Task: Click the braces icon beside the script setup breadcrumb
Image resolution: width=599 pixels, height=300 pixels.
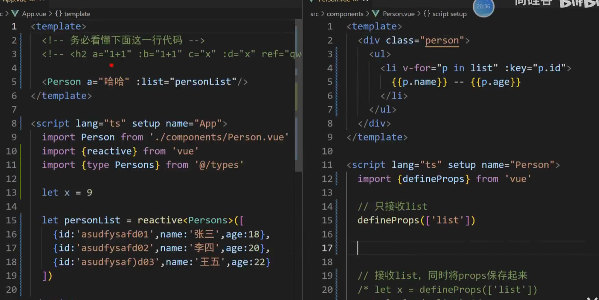Action: tap(427, 14)
